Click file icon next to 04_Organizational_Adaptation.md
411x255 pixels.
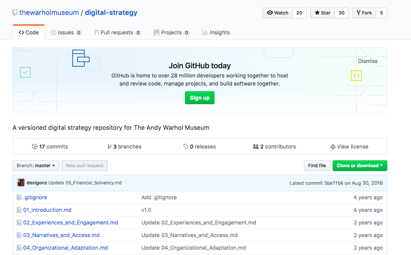pos(19,248)
